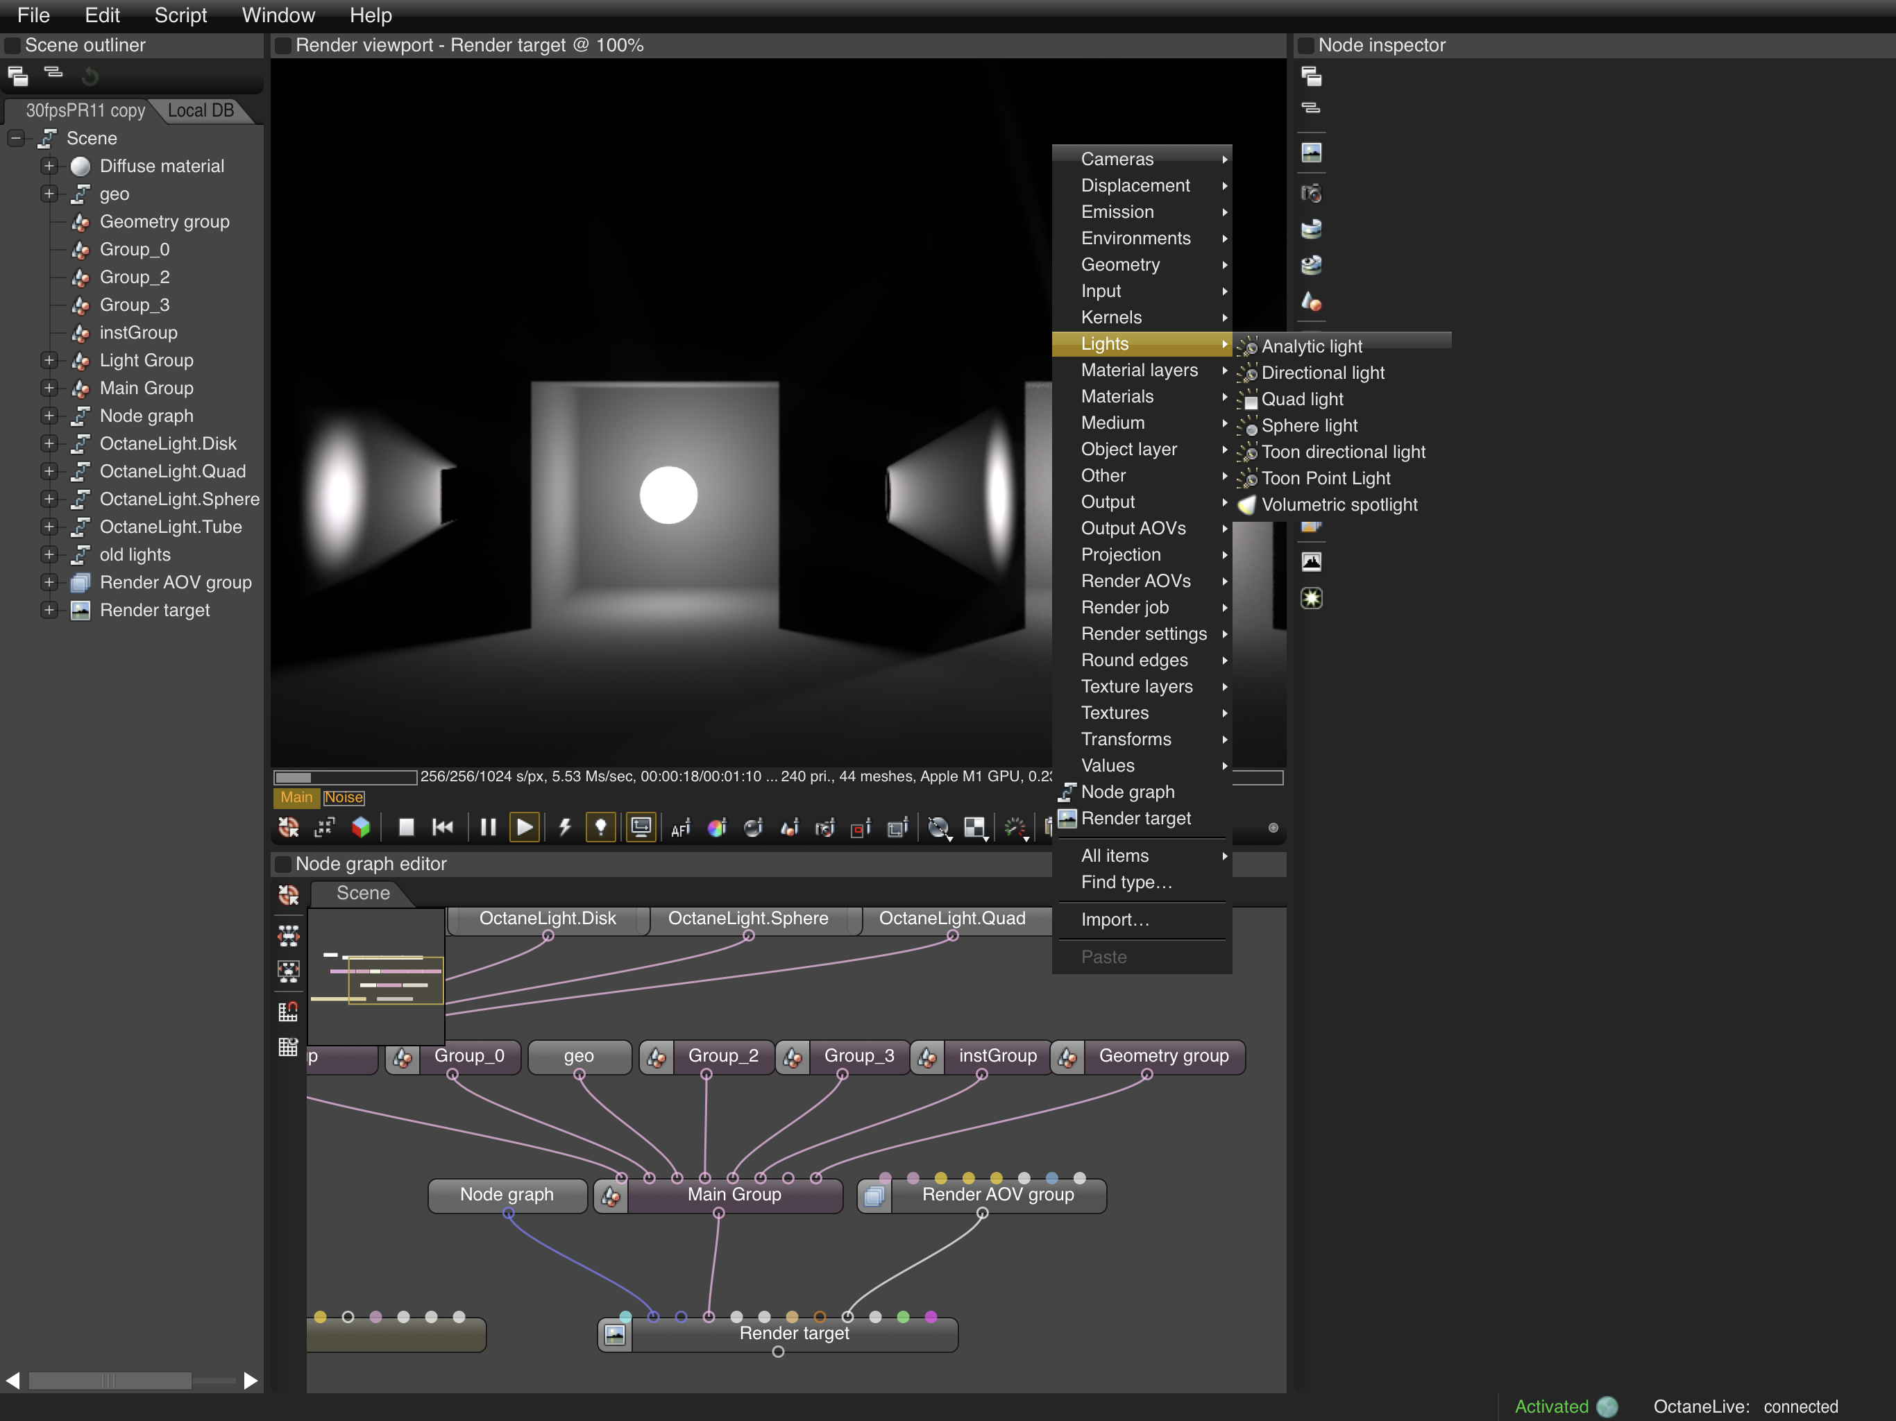Switch to the Local DB tab
The height and width of the screenshot is (1421, 1896).
200,110
